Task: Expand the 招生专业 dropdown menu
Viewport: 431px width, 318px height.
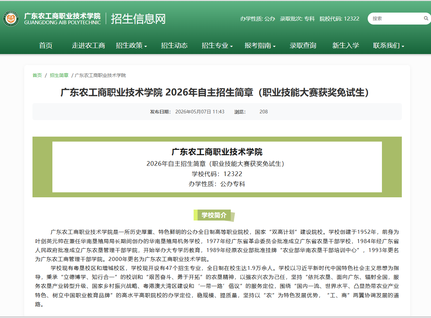Action: [x=217, y=45]
